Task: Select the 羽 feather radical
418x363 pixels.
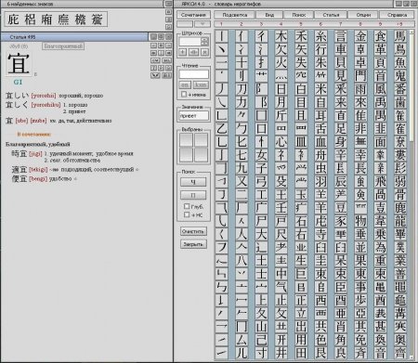Action: (x=320, y=181)
